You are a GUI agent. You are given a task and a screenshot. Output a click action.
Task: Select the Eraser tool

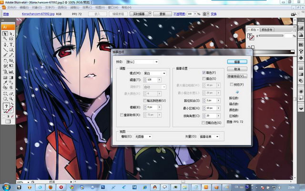pyautogui.click(x=11, y=94)
